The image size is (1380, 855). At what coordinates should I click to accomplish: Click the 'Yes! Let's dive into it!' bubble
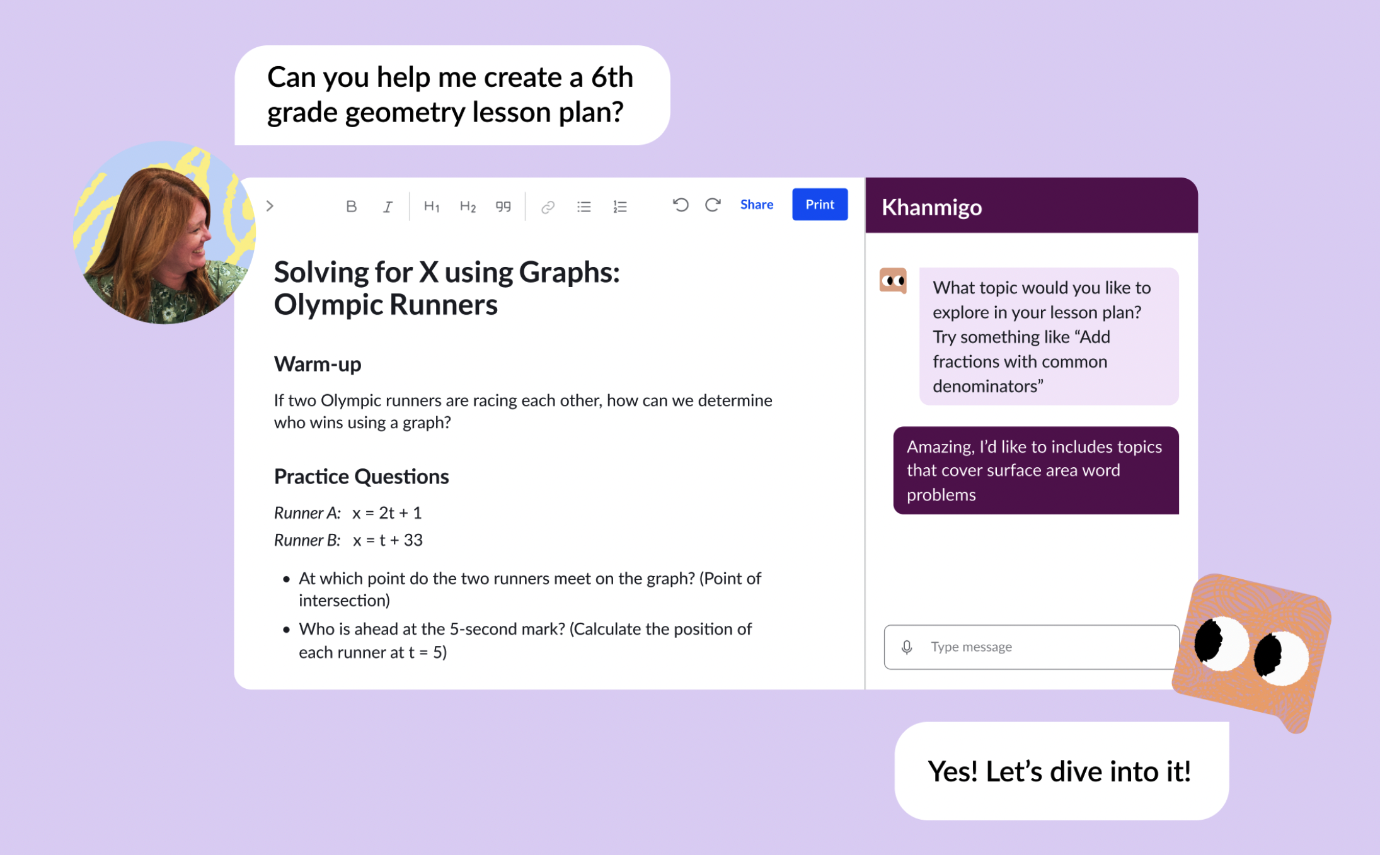(x=1061, y=771)
